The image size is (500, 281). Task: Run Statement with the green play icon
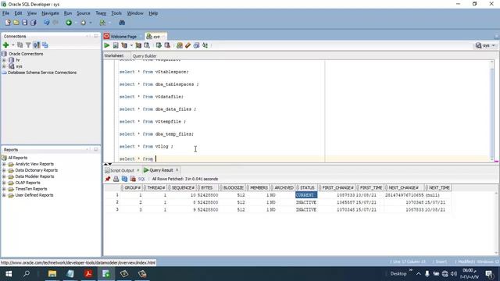click(107, 45)
